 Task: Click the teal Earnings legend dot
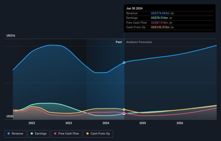[x=32, y=133]
